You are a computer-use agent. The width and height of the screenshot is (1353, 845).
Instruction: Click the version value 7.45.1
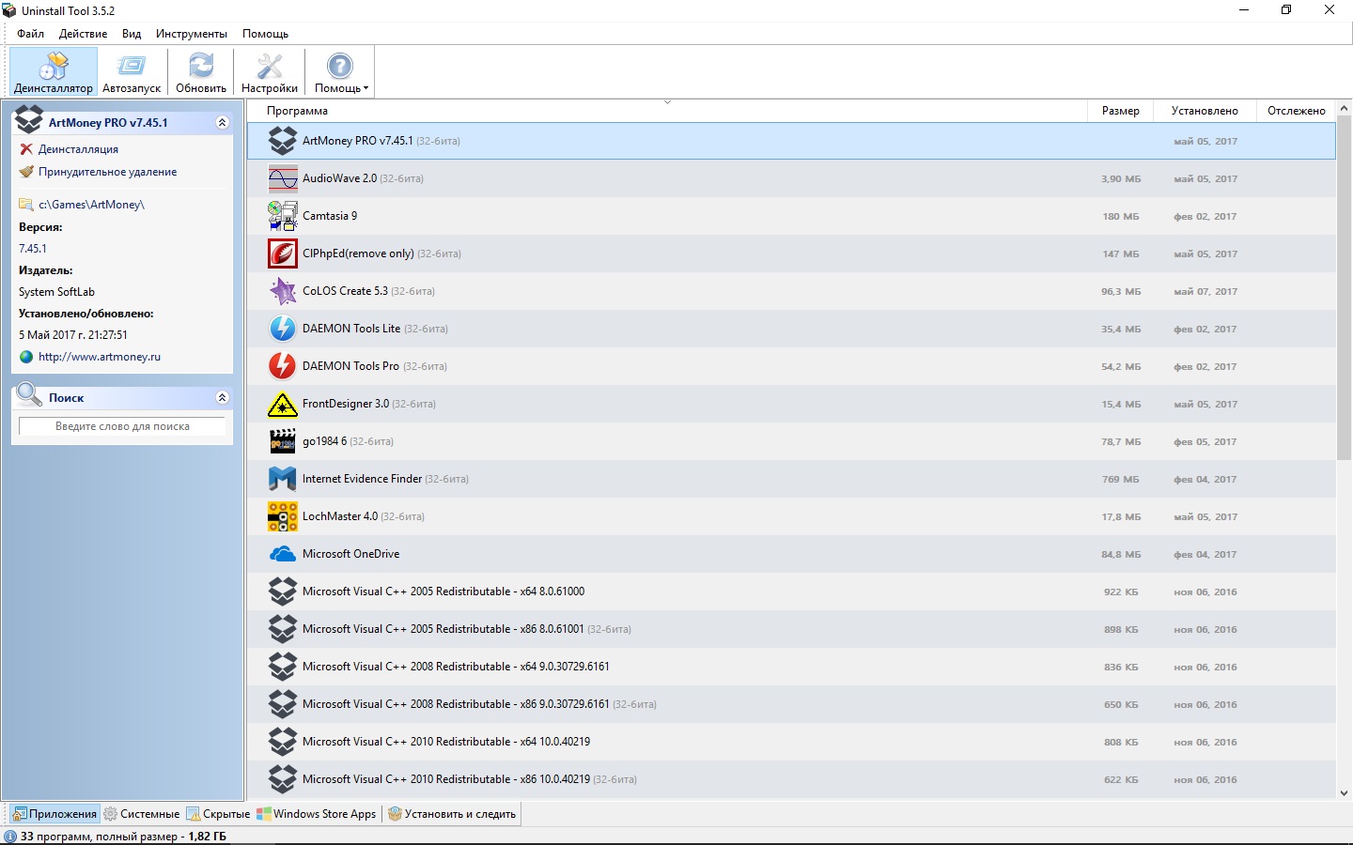pyautogui.click(x=33, y=249)
